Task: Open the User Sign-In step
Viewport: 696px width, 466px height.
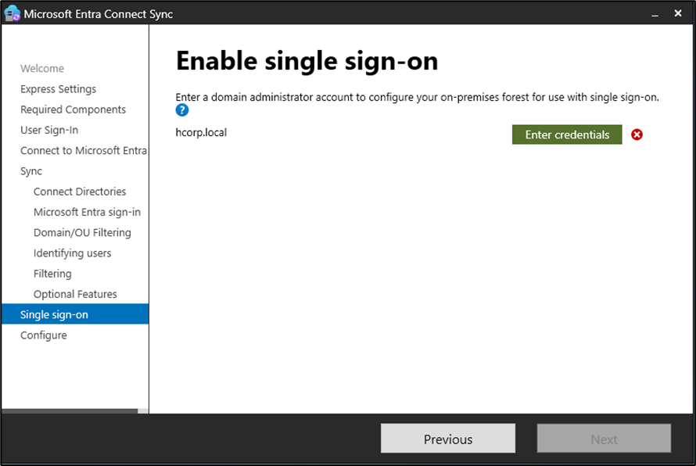Action: (49, 130)
